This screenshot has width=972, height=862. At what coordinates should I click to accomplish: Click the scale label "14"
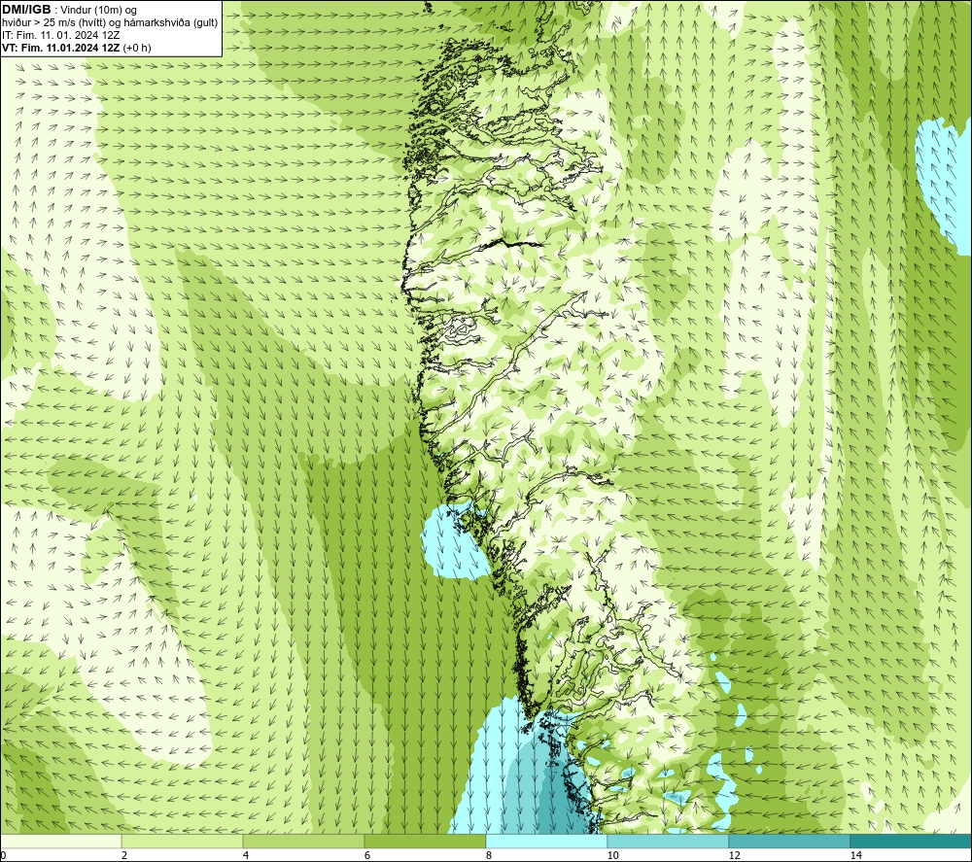(x=856, y=855)
